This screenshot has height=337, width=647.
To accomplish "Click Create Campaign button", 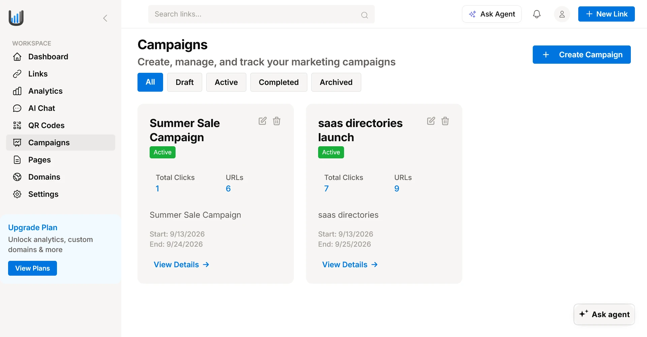I will pyautogui.click(x=582, y=55).
